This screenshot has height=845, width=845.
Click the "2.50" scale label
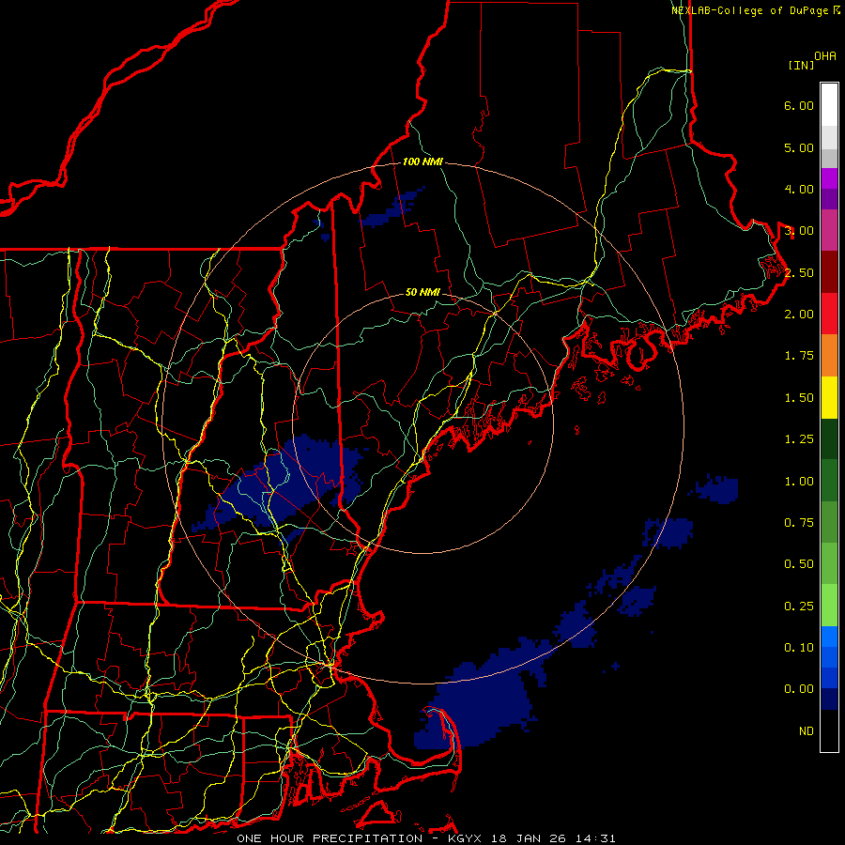[799, 272]
